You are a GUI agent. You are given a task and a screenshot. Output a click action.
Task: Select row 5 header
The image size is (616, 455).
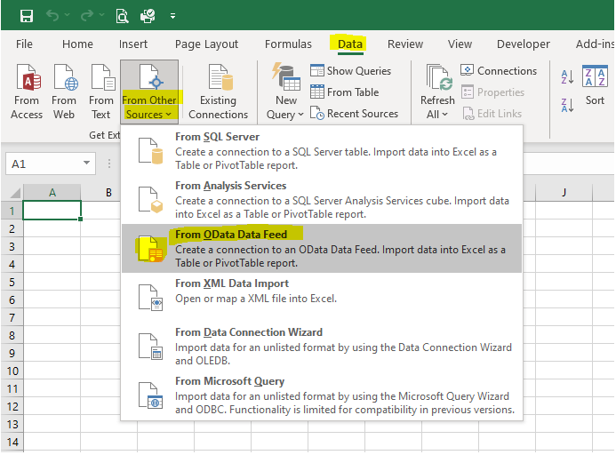pyautogui.click(x=12, y=282)
